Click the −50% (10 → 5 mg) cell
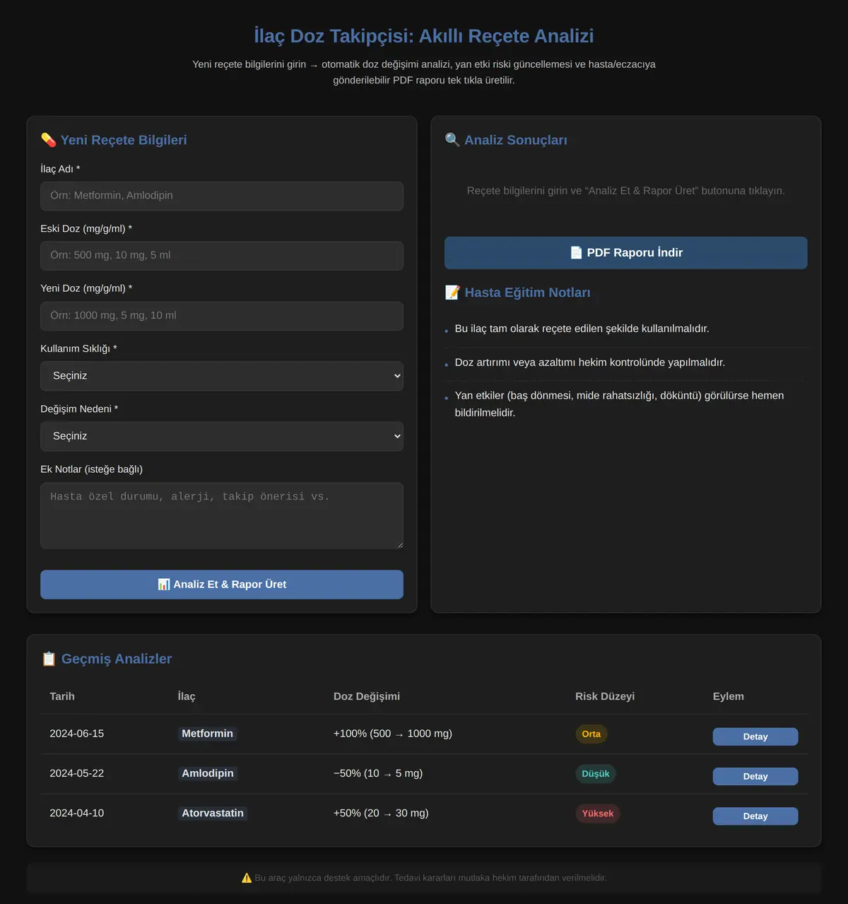The height and width of the screenshot is (904, 848). coord(378,773)
